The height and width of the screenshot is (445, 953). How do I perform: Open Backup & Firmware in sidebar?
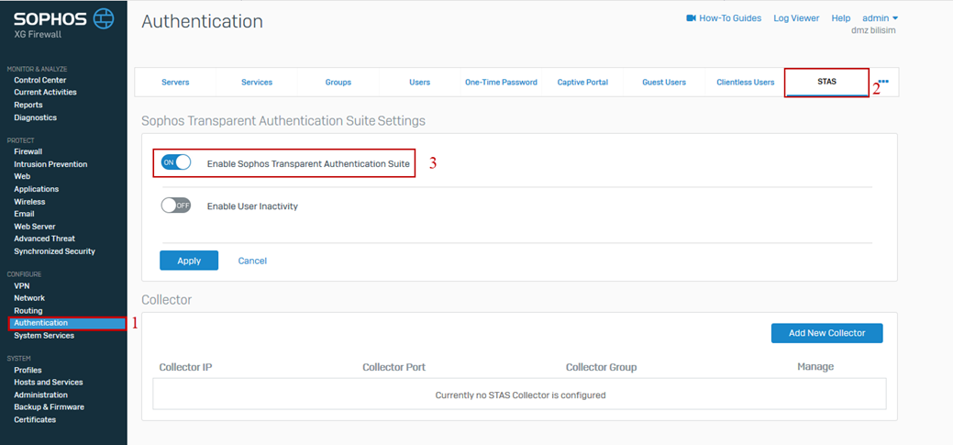[x=50, y=406]
